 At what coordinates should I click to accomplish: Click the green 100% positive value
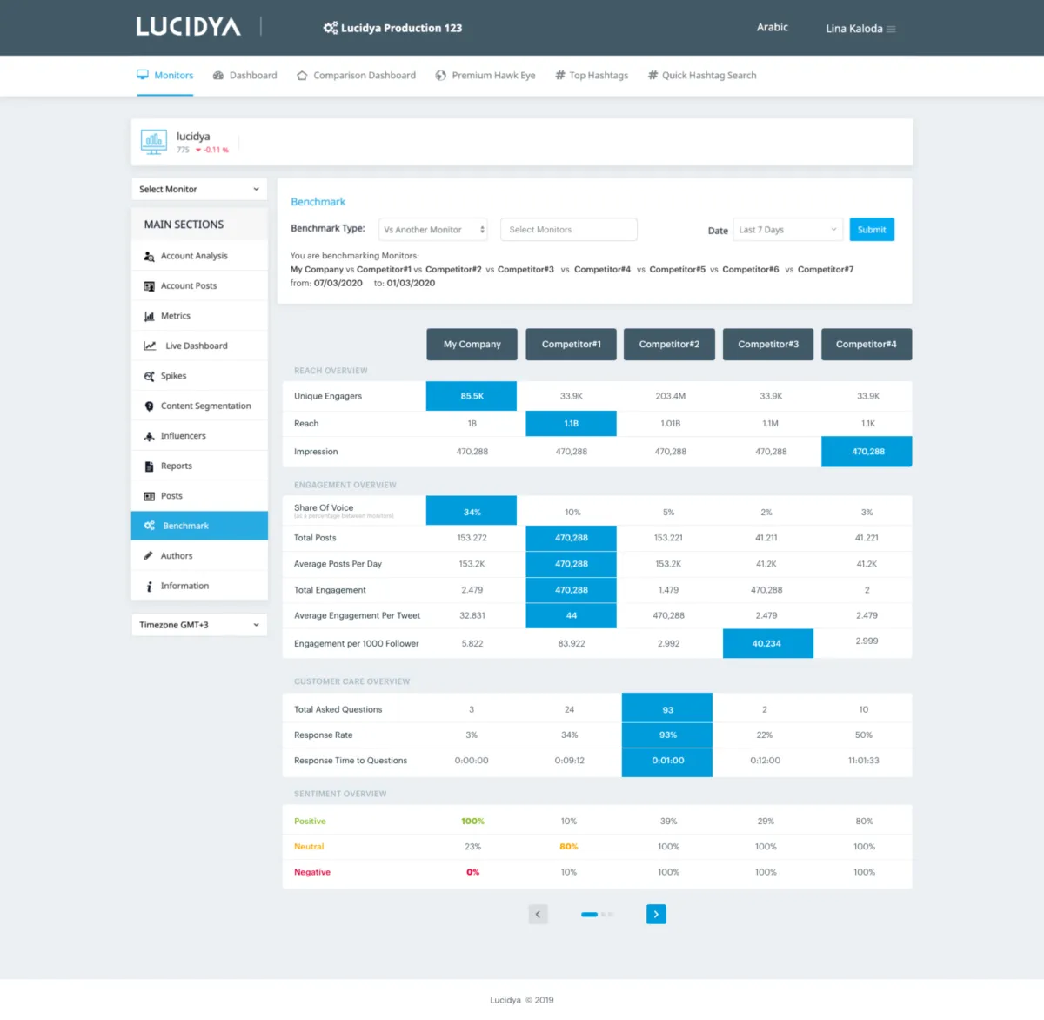472,822
